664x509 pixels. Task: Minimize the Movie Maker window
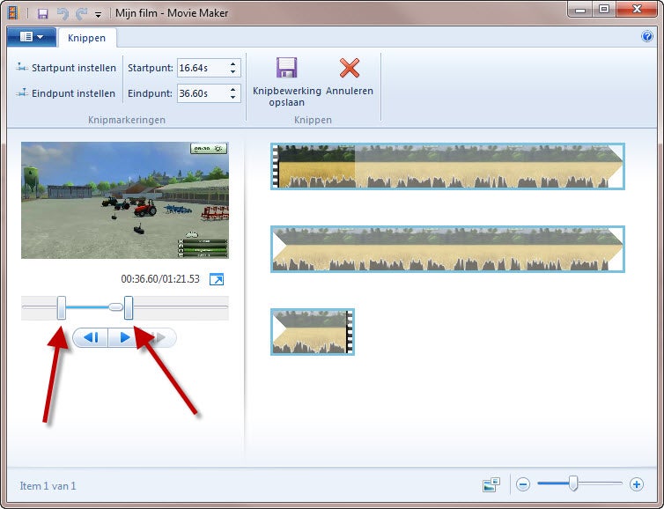coord(580,10)
